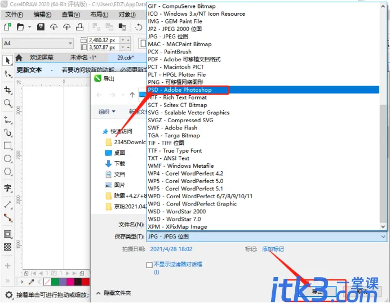390x303 pixels.
Task: Select 下载 folder in navigation pane
Action: (115, 163)
